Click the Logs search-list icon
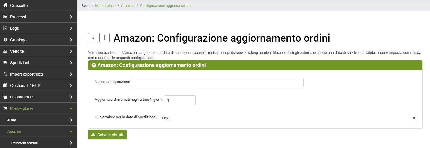 [x=5, y=28]
